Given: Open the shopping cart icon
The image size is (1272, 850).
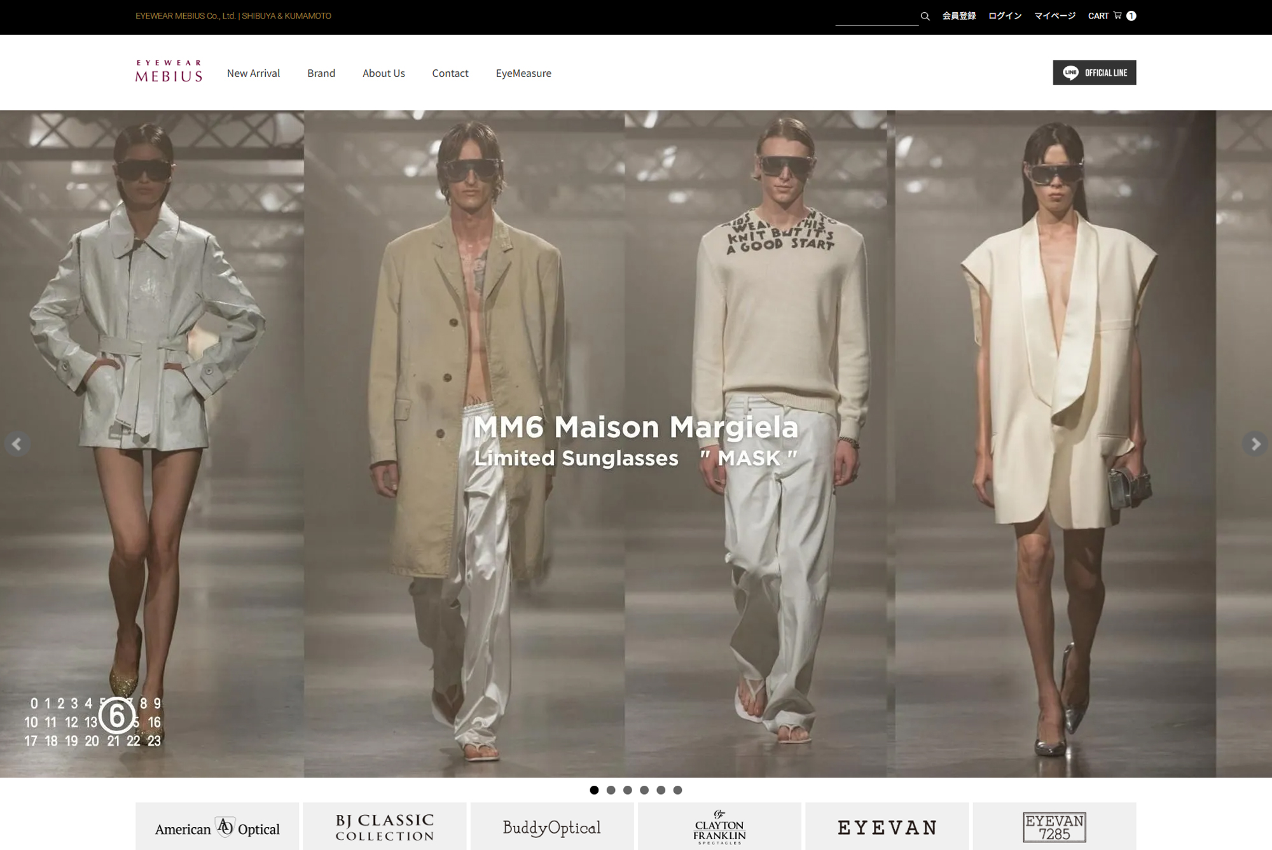Looking at the screenshot, I should [x=1117, y=16].
